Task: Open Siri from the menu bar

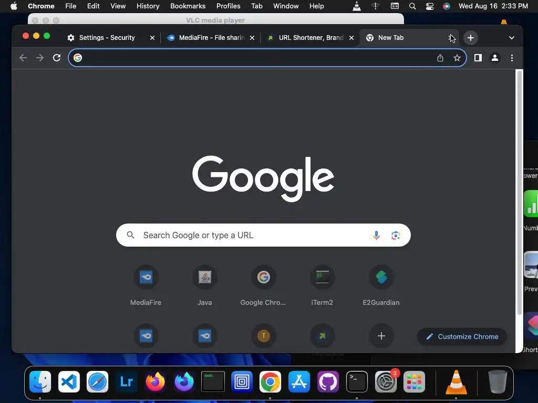Action: [447, 6]
